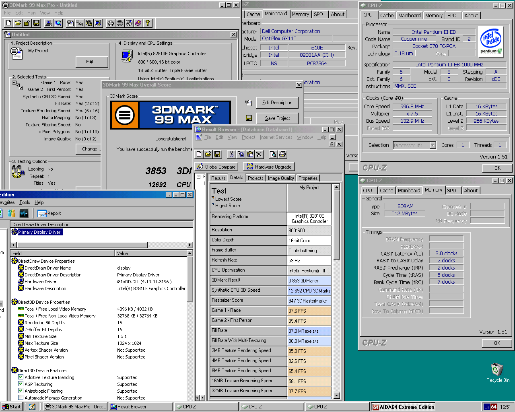
Task: Click the Print Preview icon in Result Browser
Action: (273, 154)
